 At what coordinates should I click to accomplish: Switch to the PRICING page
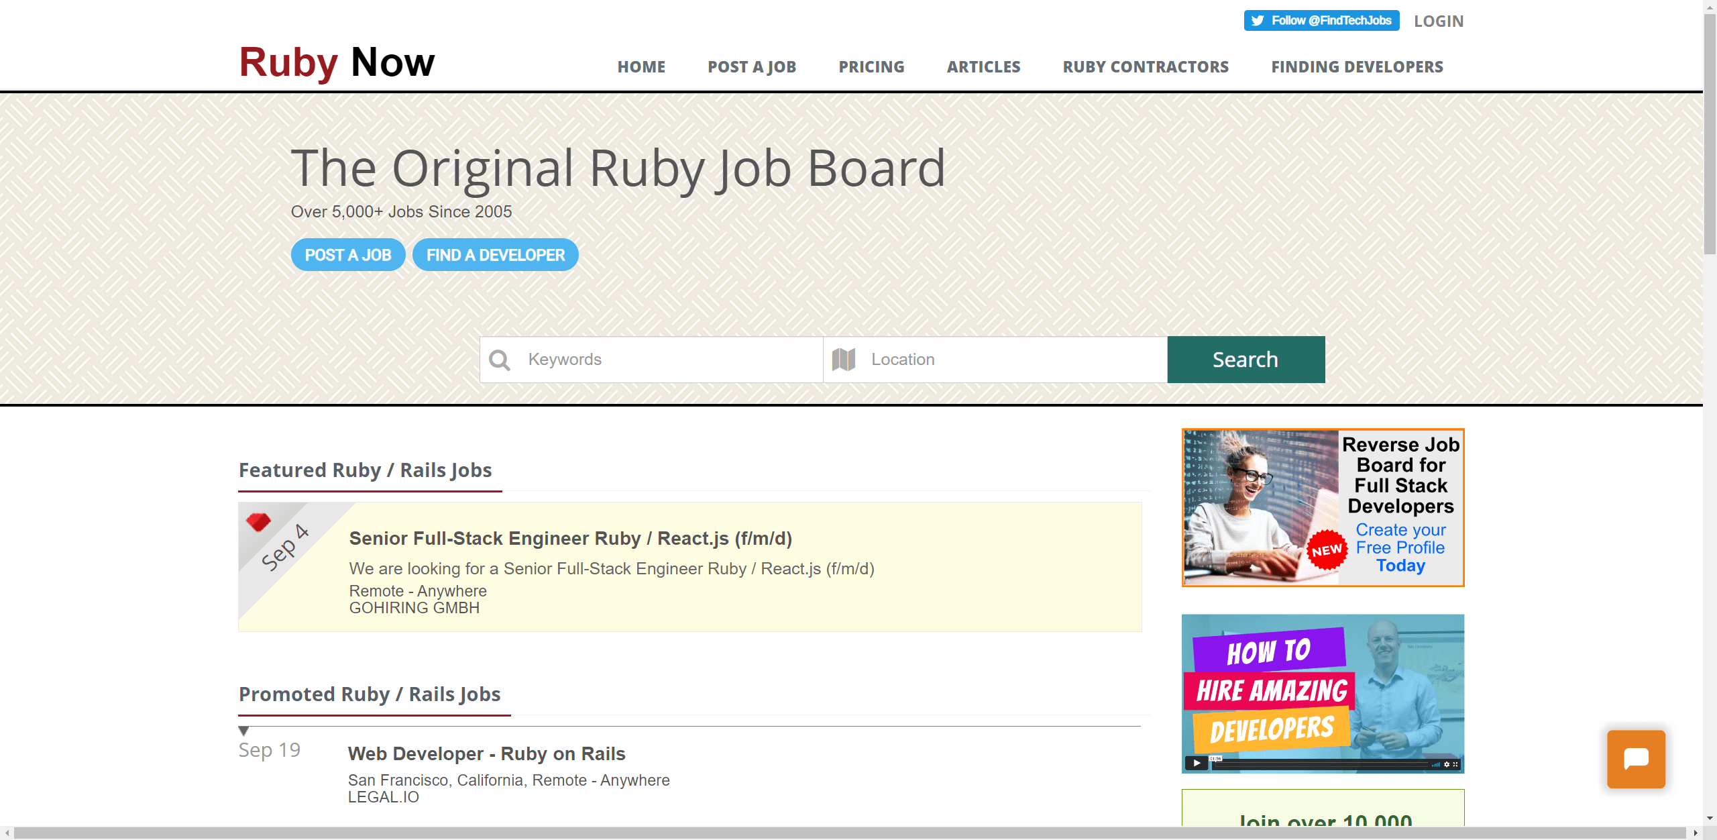pyautogui.click(x=871, y=66)
